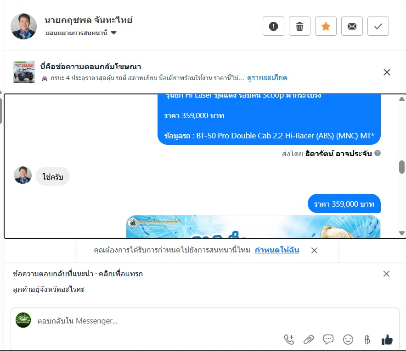406x351 pixels.
Task: Mark conversation as done with checkmark
Action: pos(378,26)
